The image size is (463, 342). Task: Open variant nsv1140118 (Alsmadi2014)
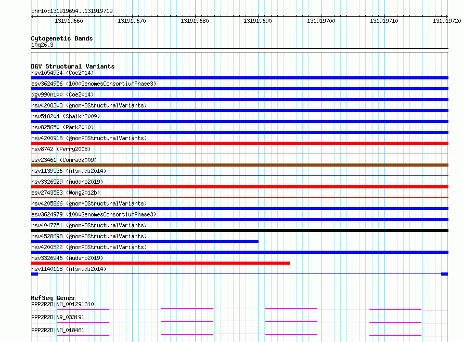coord(69,269)
